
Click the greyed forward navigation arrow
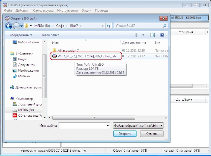click(x=16, y=26)
